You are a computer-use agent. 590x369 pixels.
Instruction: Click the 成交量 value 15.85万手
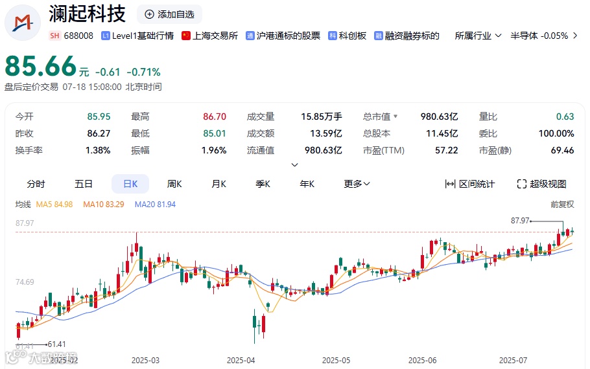pyautogui.click(x=322, y=117)
